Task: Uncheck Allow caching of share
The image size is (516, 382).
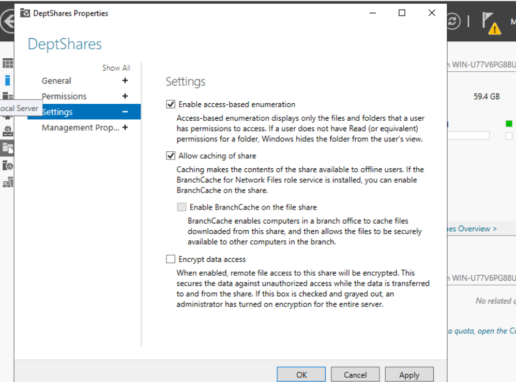Action: tap(171, 156)
